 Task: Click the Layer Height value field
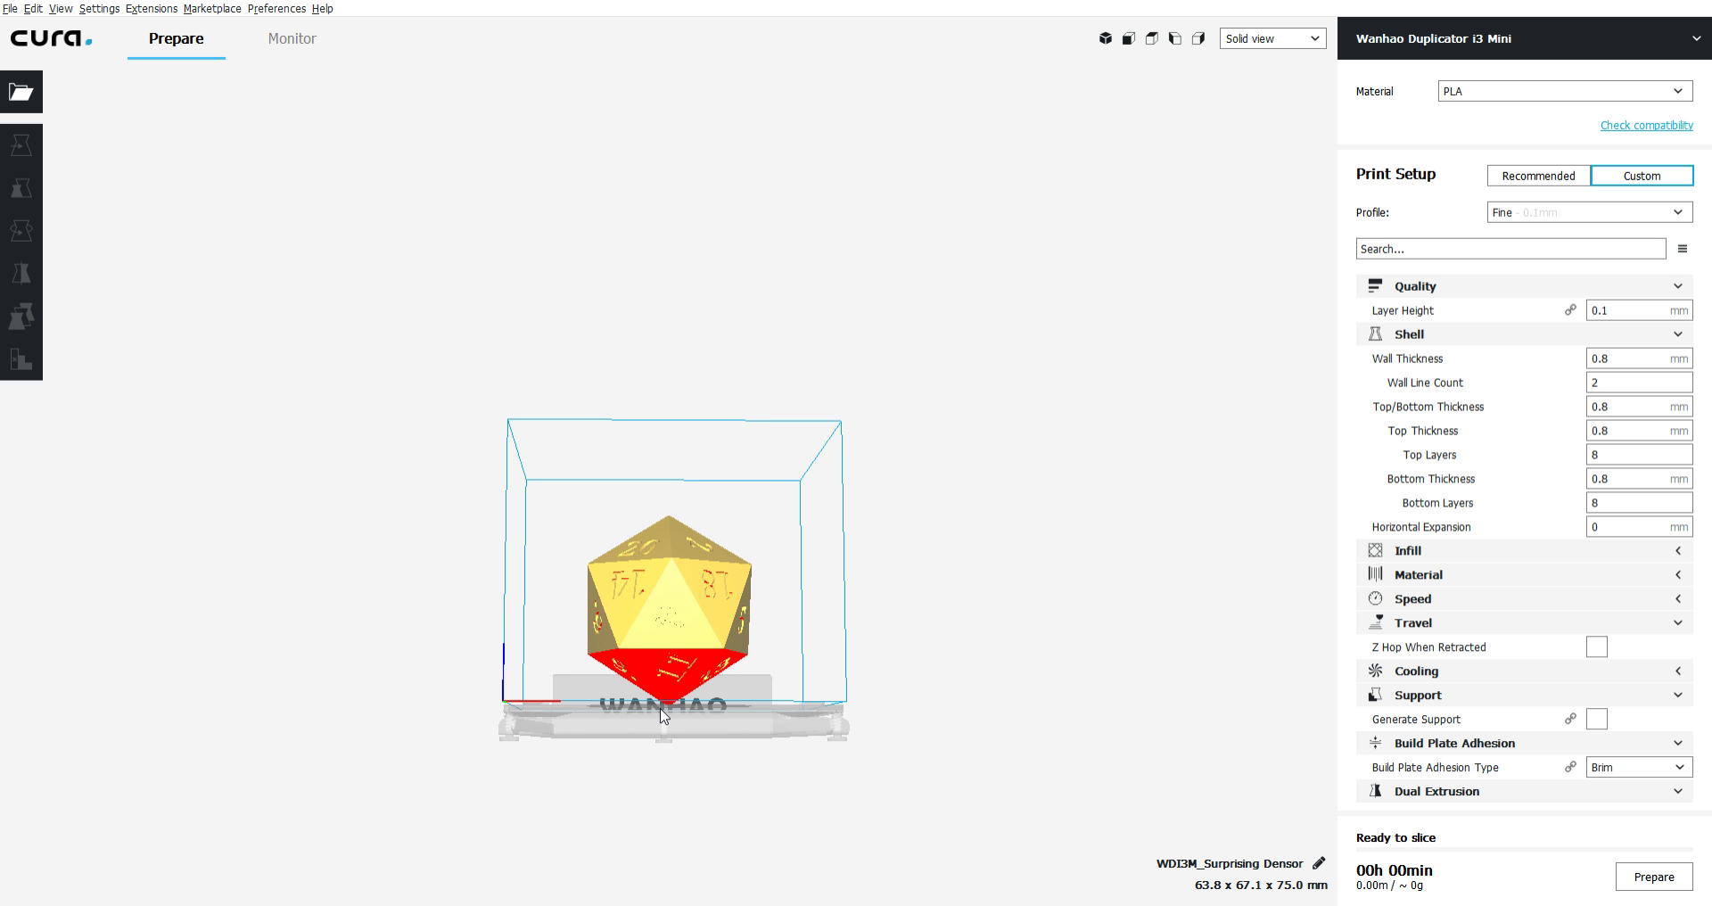pos(1639,310)
